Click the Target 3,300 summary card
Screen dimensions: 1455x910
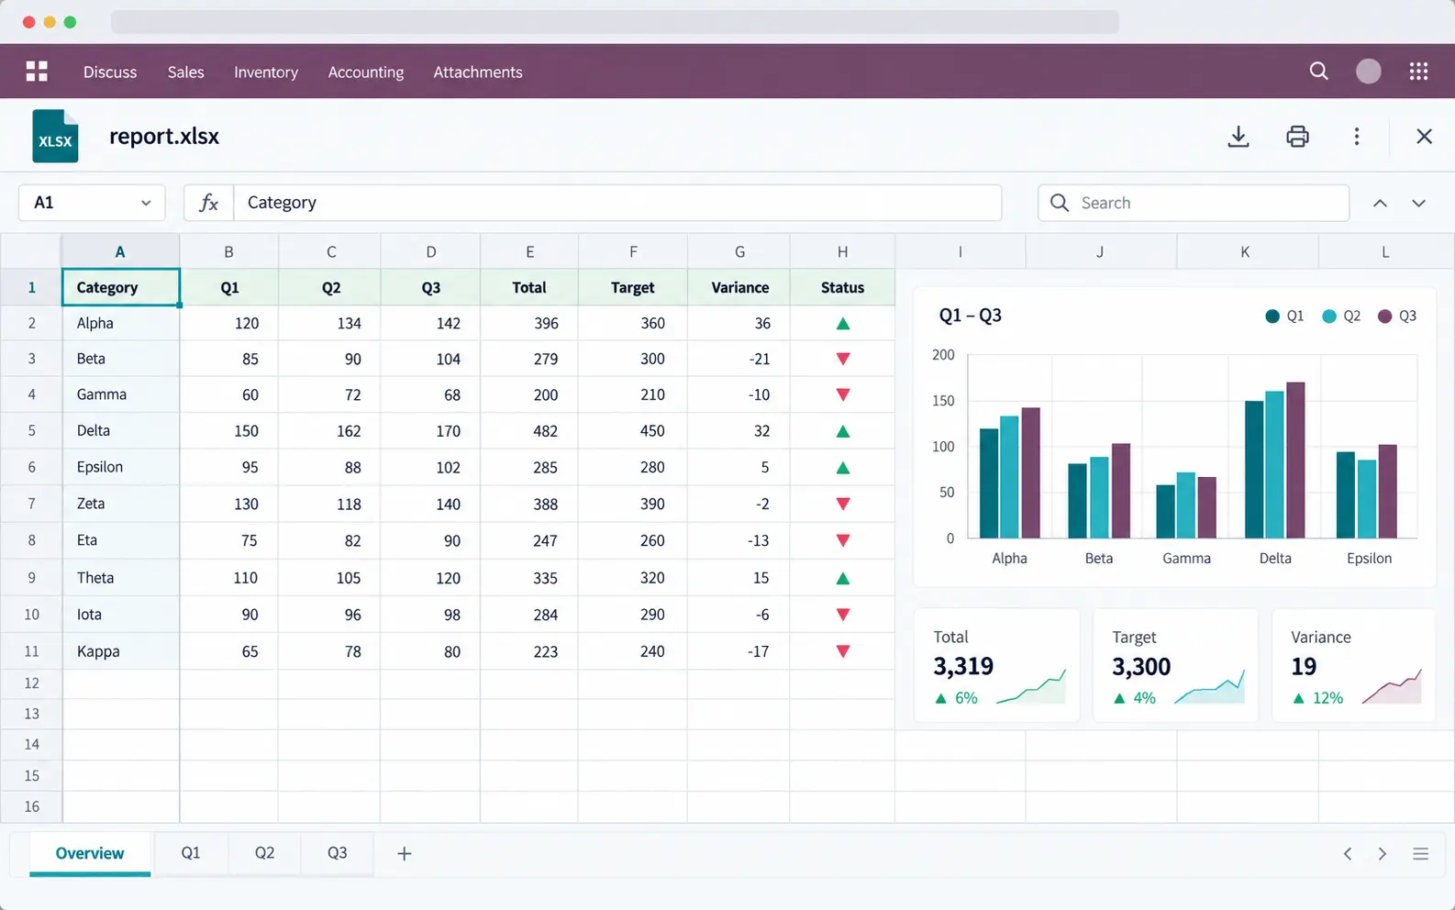point(1175,665)
